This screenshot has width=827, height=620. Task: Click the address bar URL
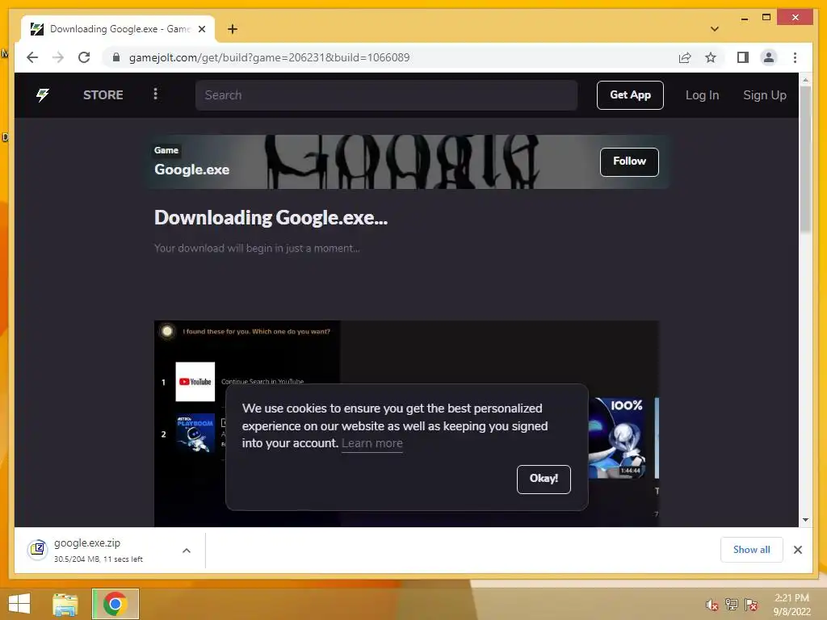269,57
